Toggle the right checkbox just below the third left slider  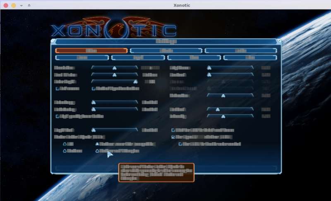click(94, 89)
